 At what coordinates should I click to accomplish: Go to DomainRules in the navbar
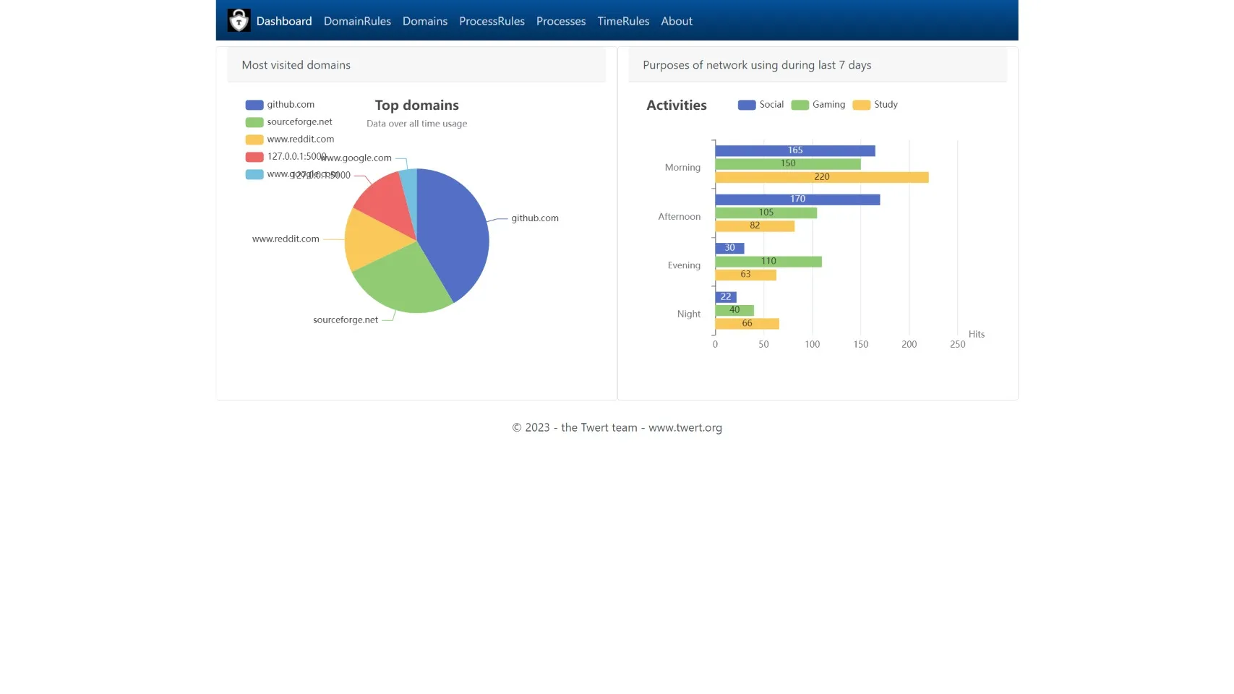[x=357, y=21]
